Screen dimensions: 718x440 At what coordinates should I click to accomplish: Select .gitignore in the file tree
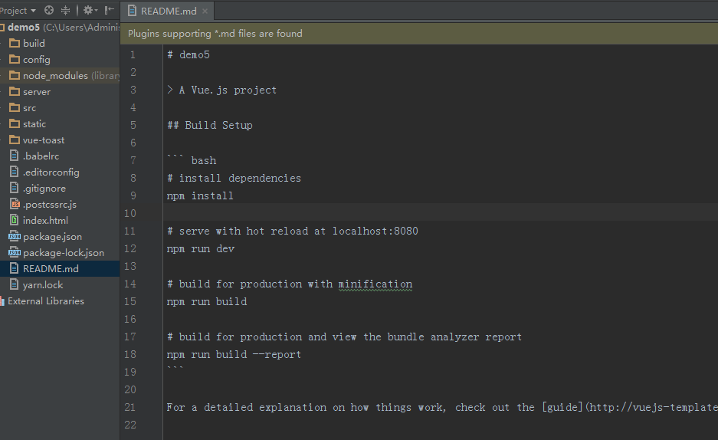click(44, 188)
